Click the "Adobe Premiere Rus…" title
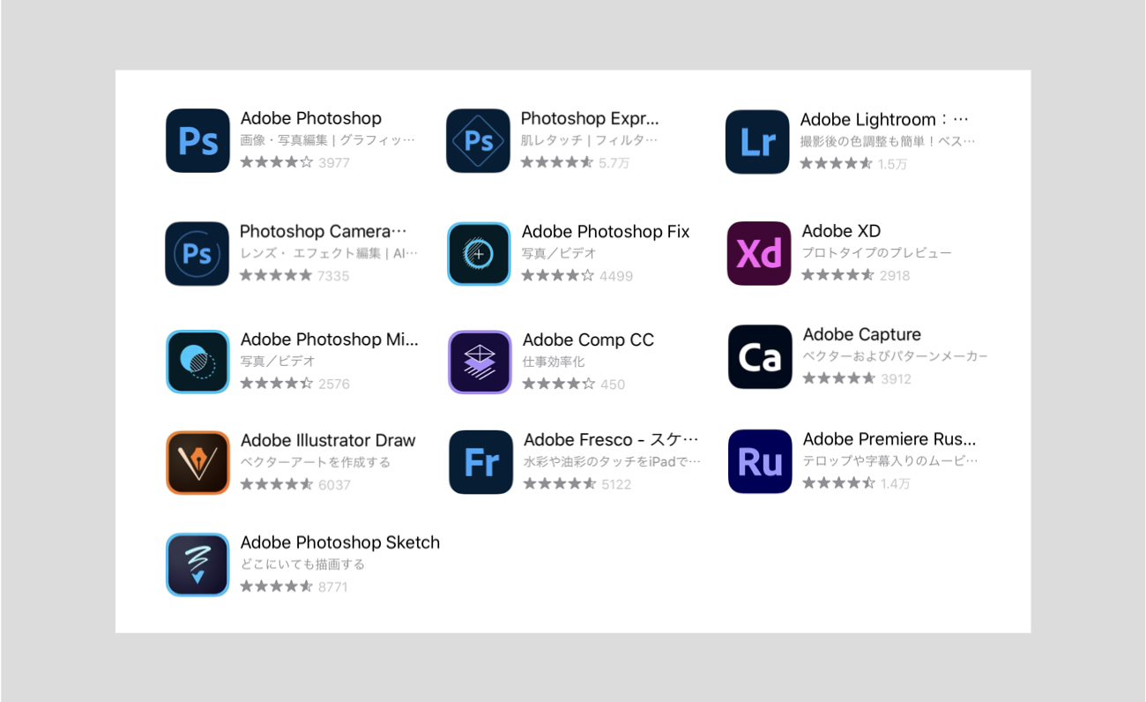This screenshot has width=1146, height=702. click(x=889, y=439)
